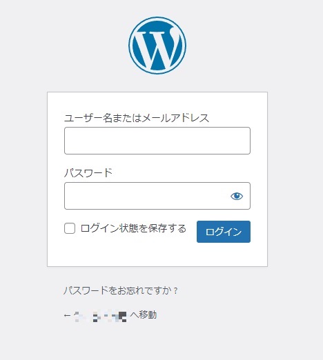Click the 移動 text ending the bottom link

pos(148,314)
